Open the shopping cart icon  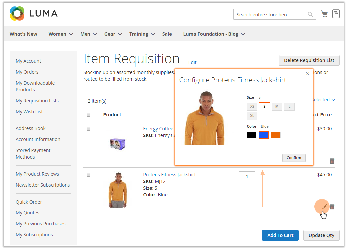tap(324, 14)
